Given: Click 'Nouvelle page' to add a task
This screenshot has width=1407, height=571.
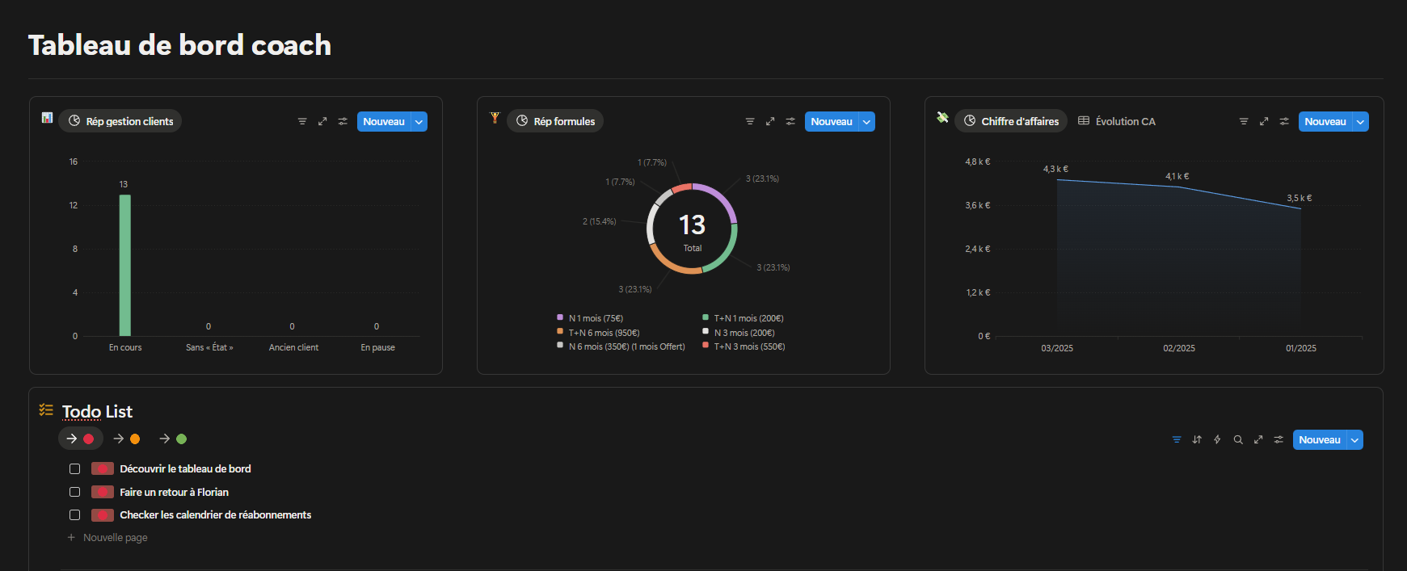Looking at the screenshot, I should pyautogui.click(x=115, y=537).
